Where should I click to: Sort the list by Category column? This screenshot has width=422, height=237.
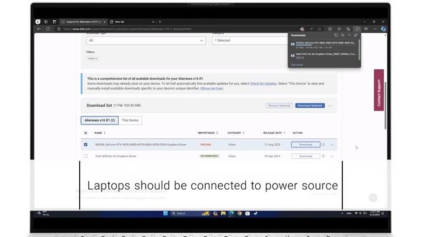coord(236,133)
